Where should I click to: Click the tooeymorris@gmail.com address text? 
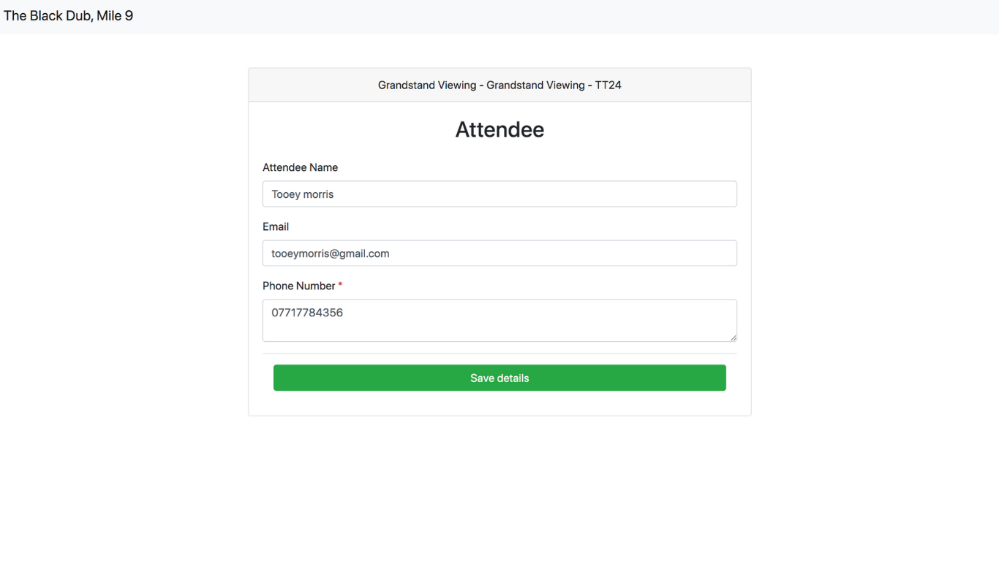coord(330,253)
